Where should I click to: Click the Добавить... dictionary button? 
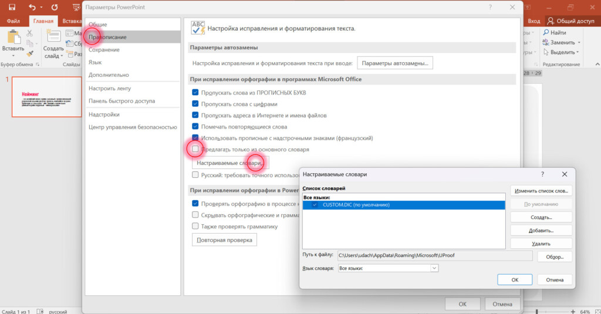pyautogui.click(x=541, y=231)
